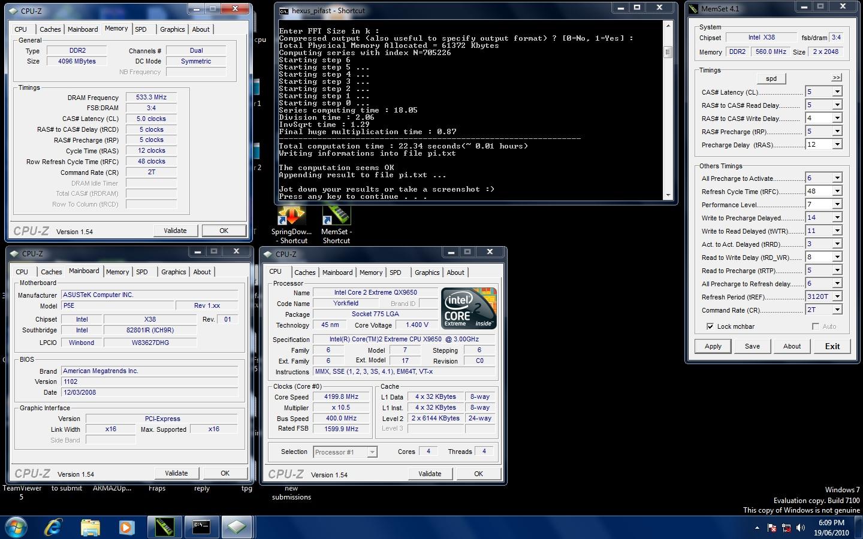This screenshot has width=863, height=539.
Task: Open Read to Precharge (tRTP) dropdown
Action: click(837, 270)
